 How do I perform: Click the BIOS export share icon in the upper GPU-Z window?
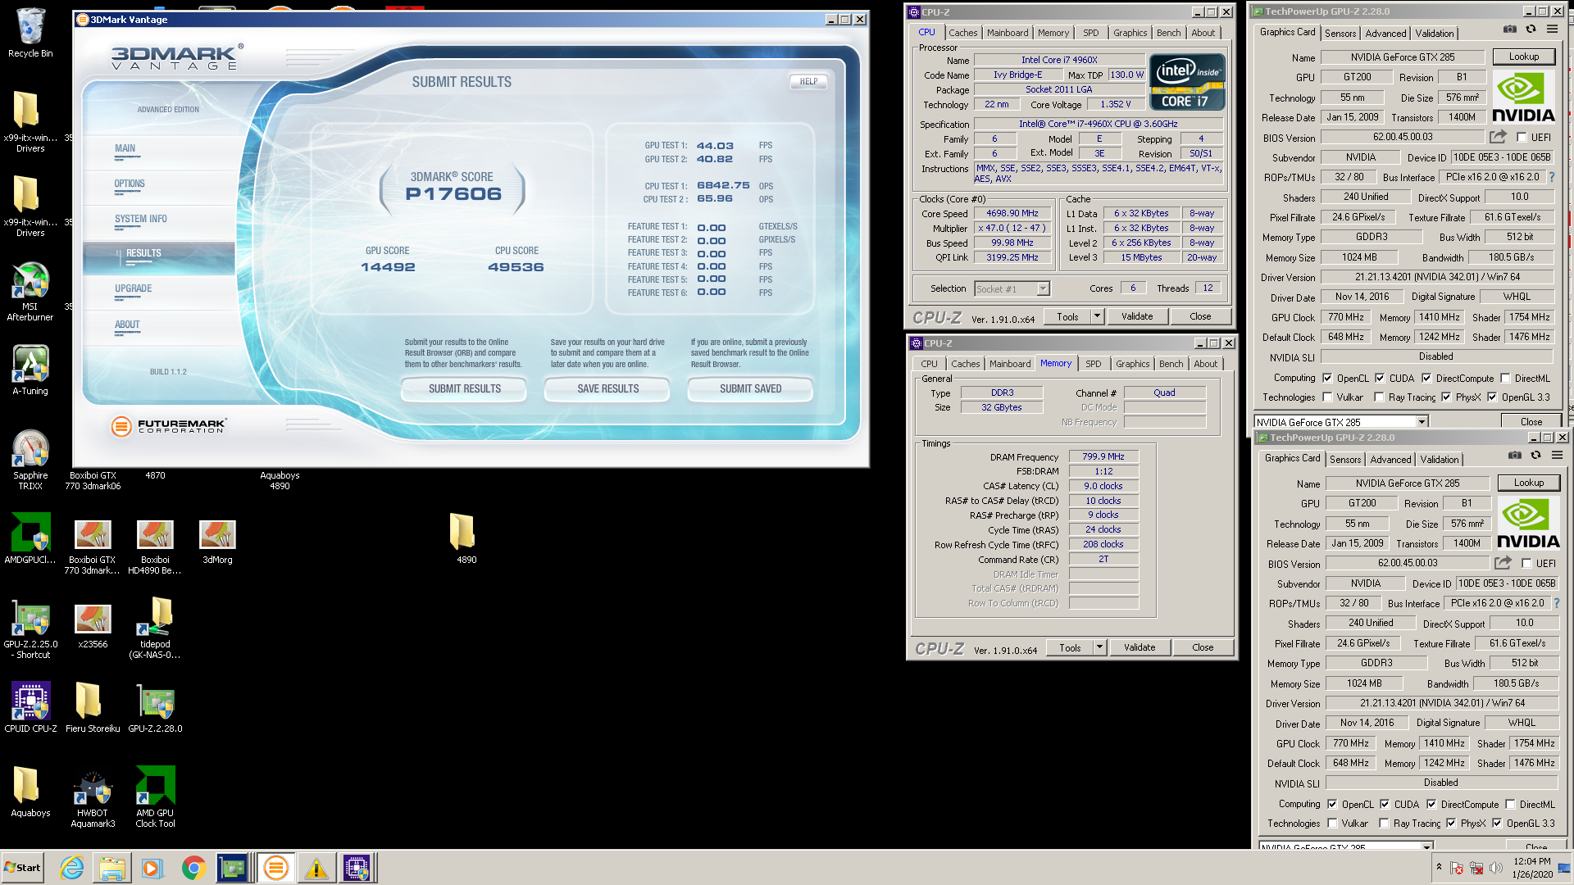1499,137
